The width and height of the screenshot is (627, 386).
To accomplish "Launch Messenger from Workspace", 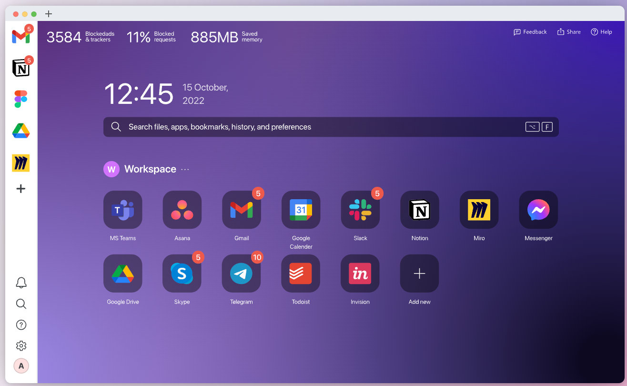I will pos(538,210).
